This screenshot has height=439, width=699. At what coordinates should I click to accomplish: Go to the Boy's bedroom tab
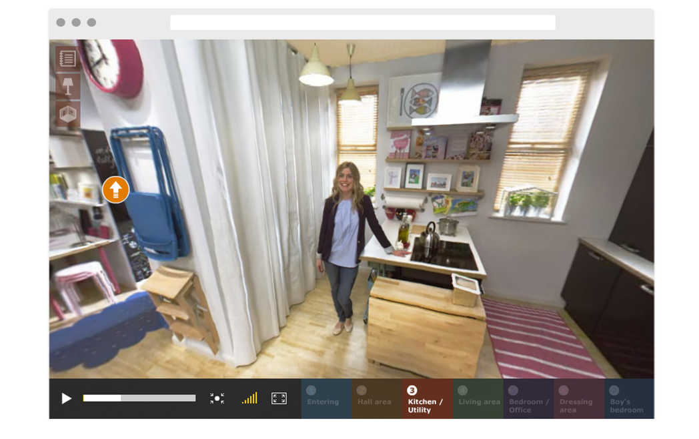(x=629, y=398)
